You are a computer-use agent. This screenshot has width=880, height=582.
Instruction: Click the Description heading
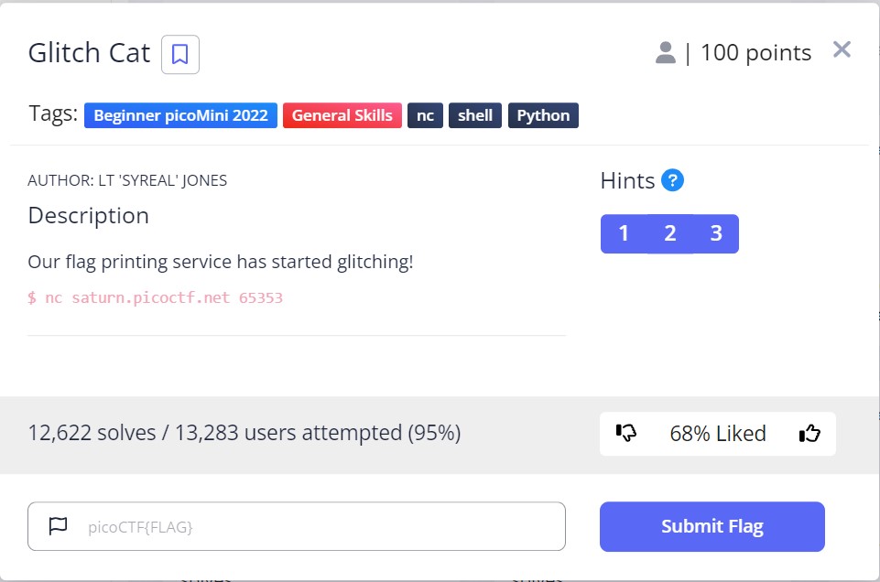(89, 216)
